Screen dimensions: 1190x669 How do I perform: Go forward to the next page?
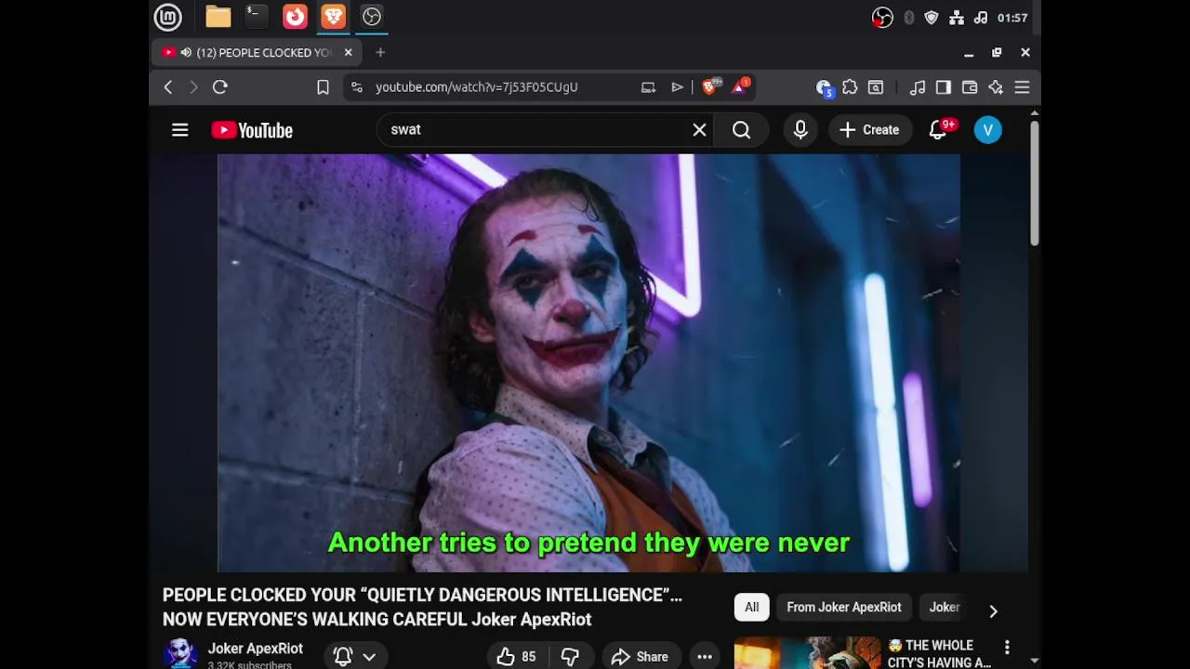click(x=193, y=87)
